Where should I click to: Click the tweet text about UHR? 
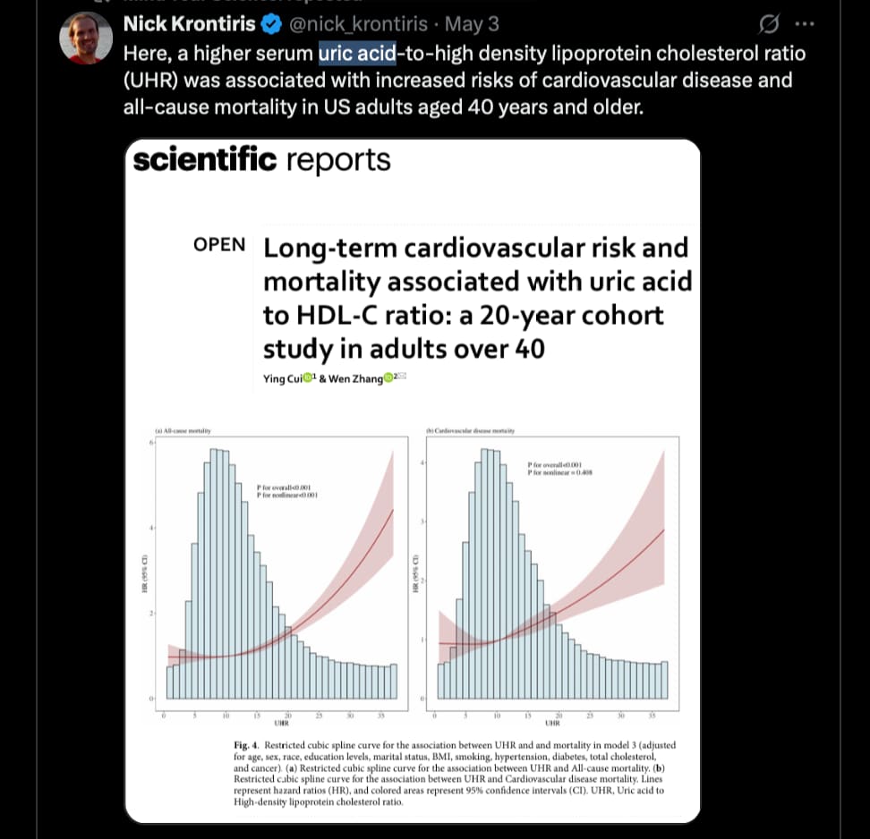click(x=465, y=80)
